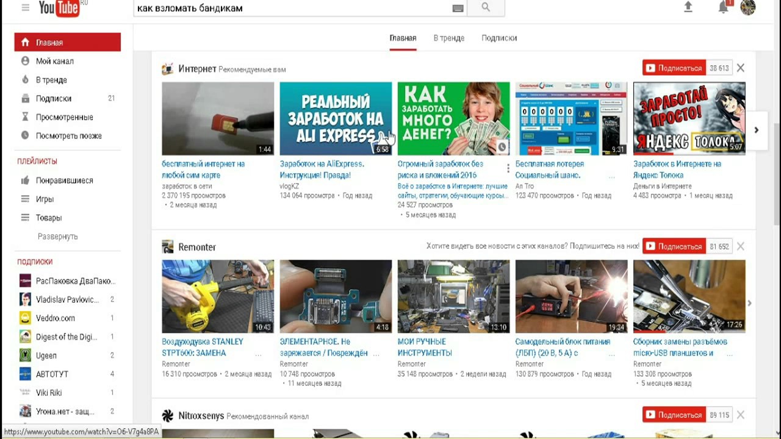Click the Мой канал person icon
Screen dimensions: 781x439
tap(25, 61)
